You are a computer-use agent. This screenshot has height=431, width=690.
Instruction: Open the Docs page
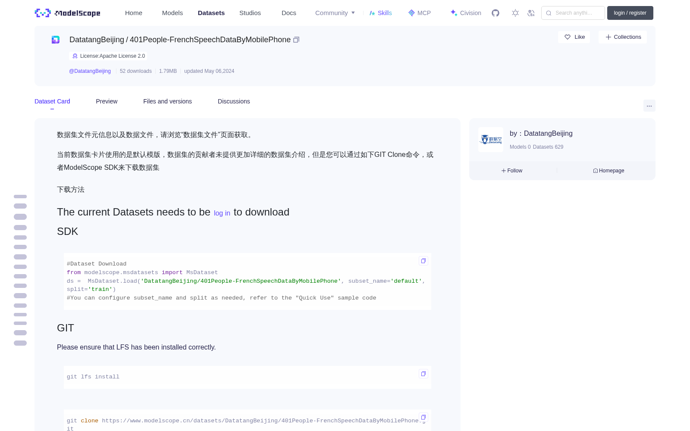click(x=289, y=13)
